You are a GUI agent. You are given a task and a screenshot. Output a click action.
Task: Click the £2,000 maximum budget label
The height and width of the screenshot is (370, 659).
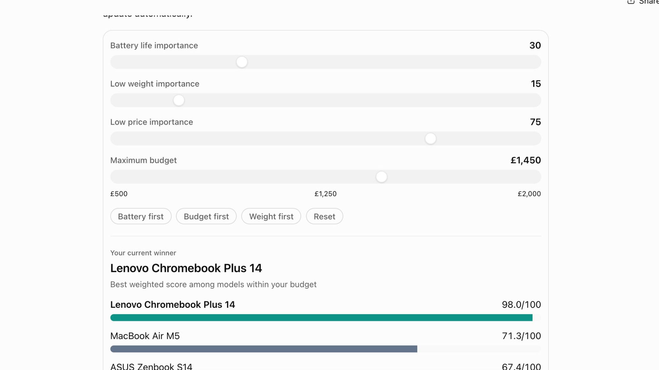pyautogui.click(x=529, y=194)
